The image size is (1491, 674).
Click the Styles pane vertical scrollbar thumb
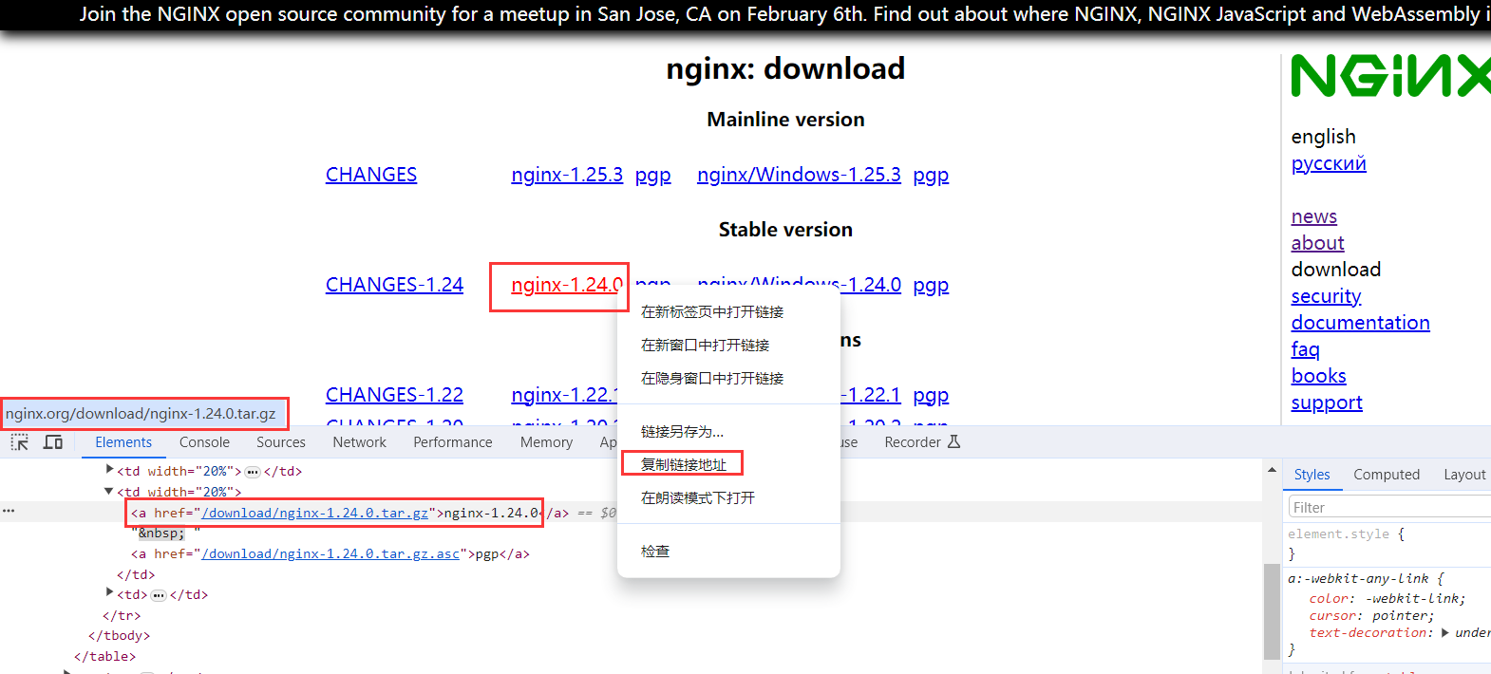pyautogui.click(x=1272, y=611)
